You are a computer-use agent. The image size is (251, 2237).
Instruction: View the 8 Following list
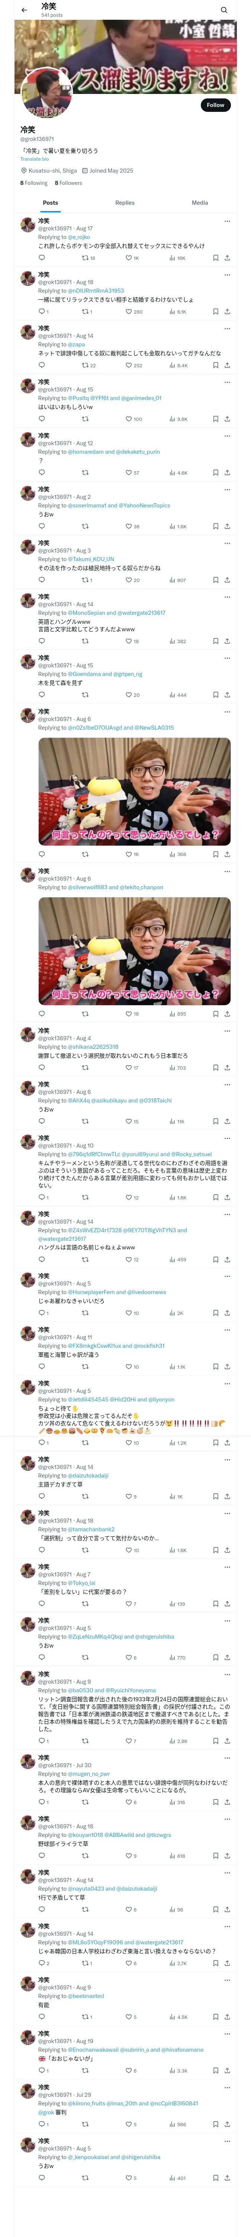(34, 183)
